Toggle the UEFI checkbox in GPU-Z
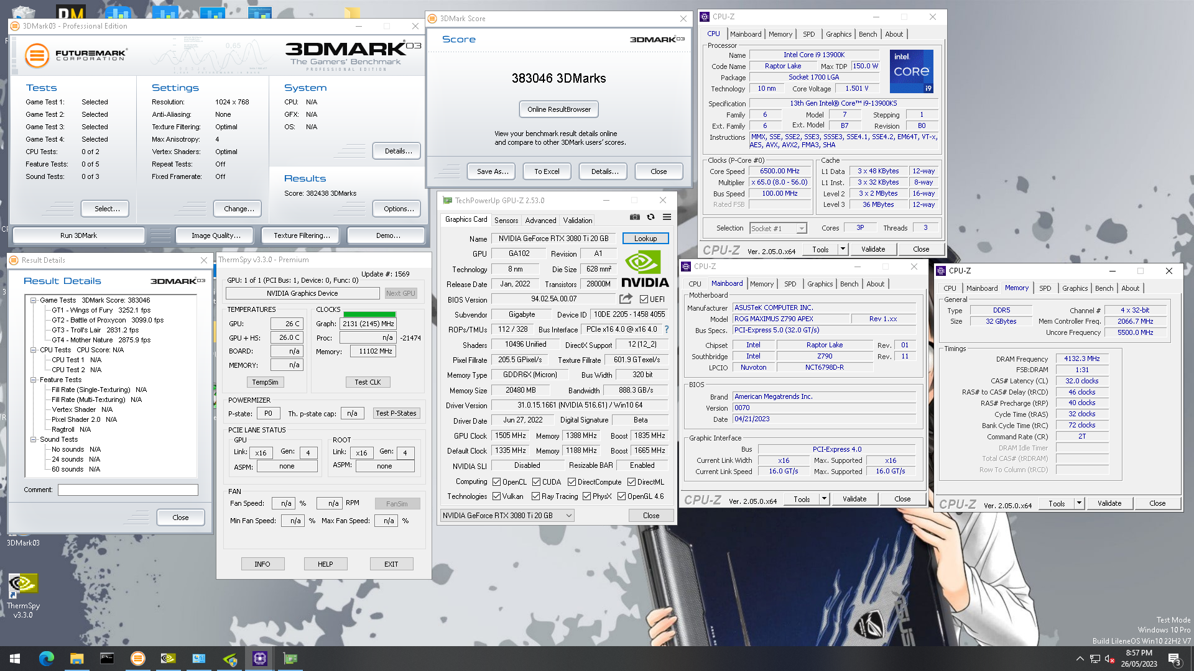 pos(644,299)
